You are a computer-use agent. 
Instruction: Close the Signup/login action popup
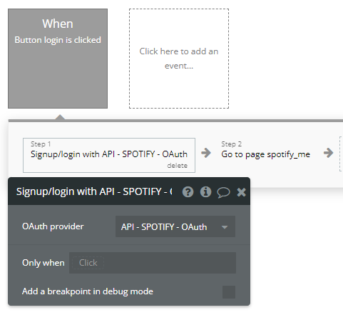coord(241,192)
